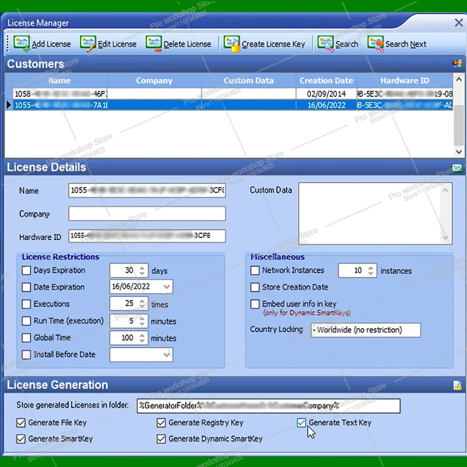Click the Delete License toolbar icon
The image size is (467, 467).
pos(154,44)
